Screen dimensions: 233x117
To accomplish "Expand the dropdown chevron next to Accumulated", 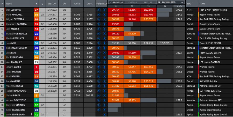I will [182, 2].
